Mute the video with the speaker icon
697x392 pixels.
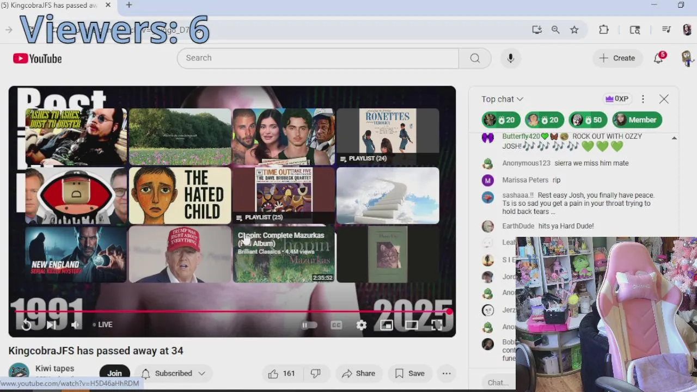(76, 325)
